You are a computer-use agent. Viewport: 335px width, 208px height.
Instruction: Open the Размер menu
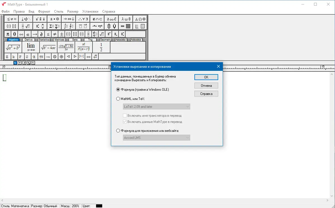[73, 11]
